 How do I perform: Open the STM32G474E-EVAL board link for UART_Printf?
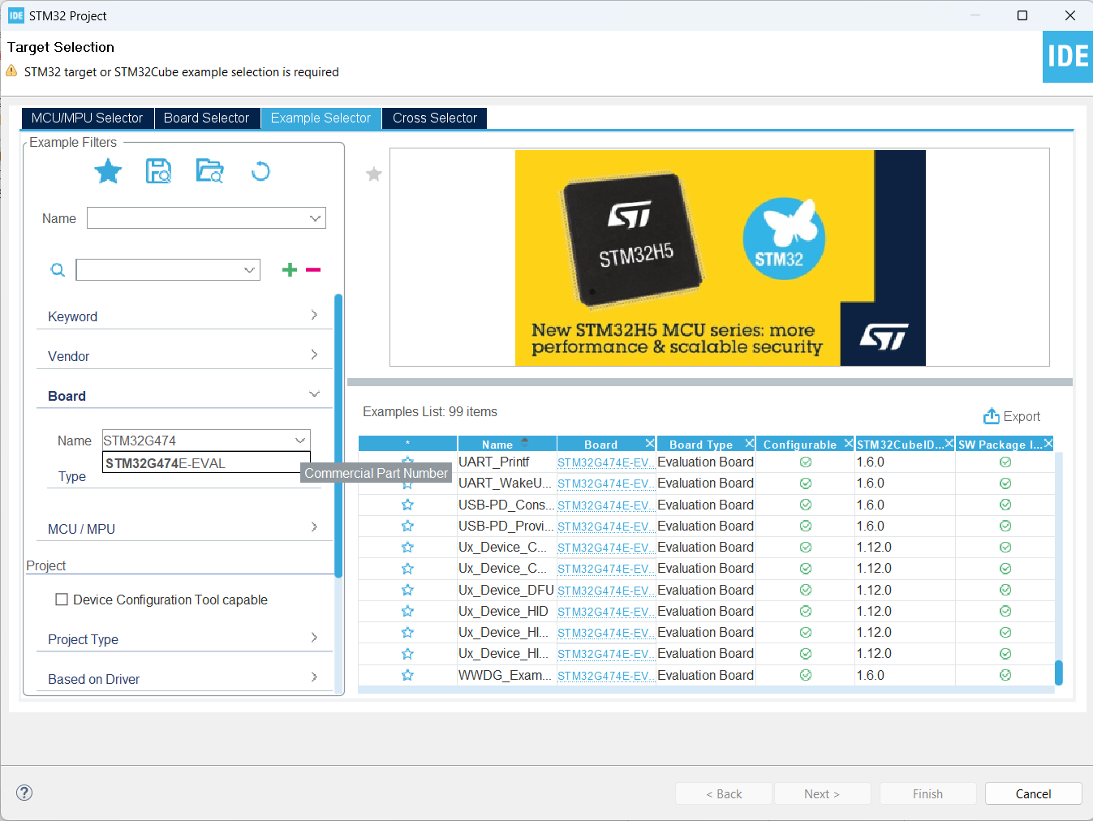(603, 461)
